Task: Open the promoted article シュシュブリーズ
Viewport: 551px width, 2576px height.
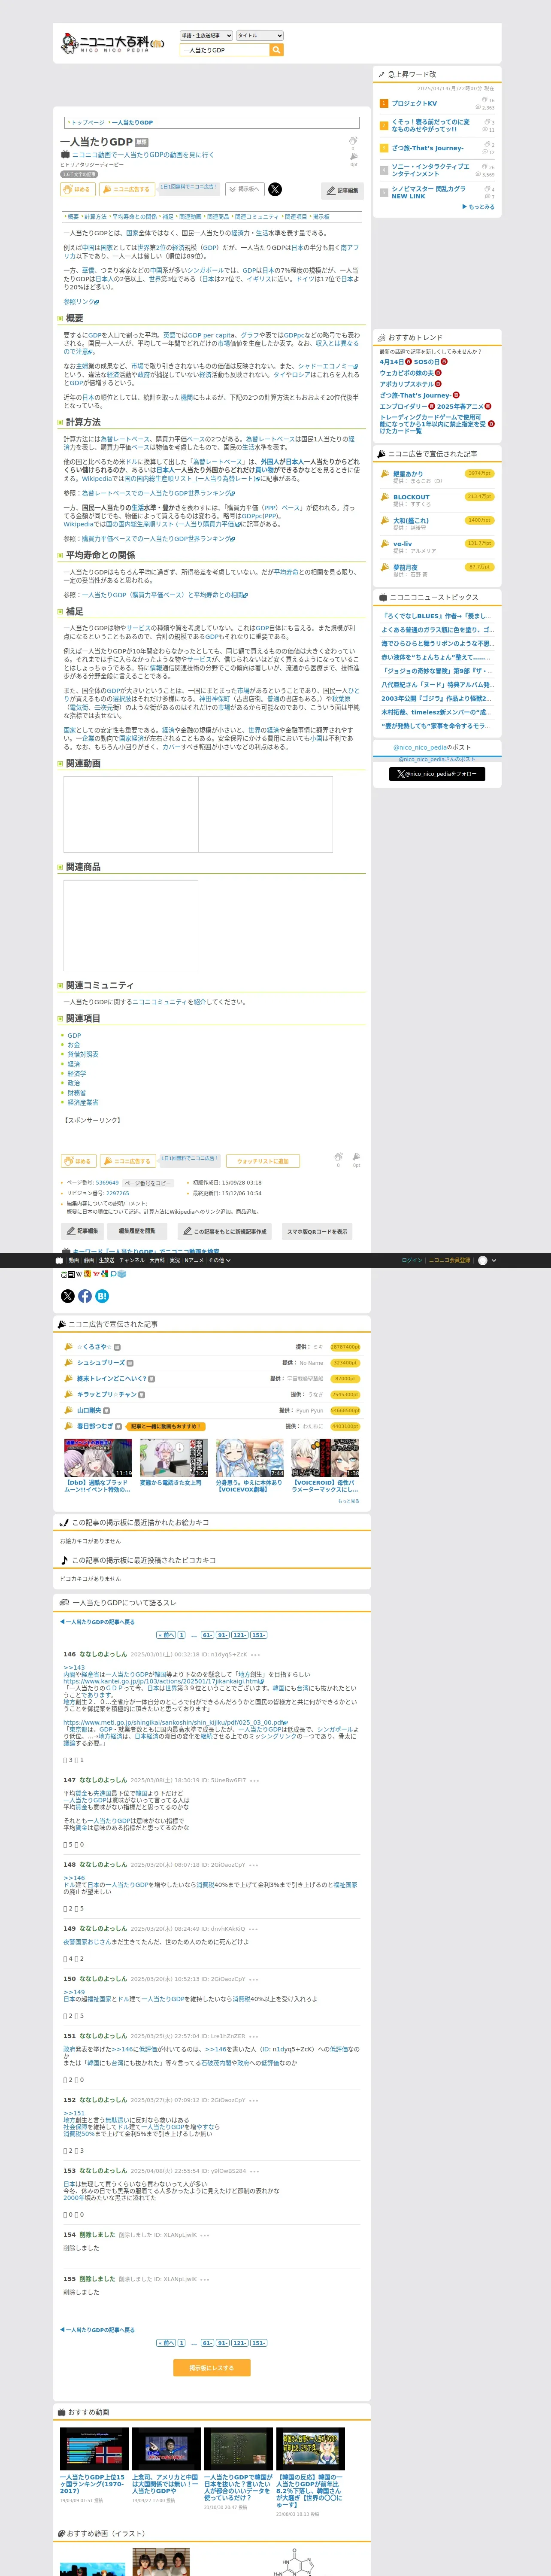Action: (101, 1363)
